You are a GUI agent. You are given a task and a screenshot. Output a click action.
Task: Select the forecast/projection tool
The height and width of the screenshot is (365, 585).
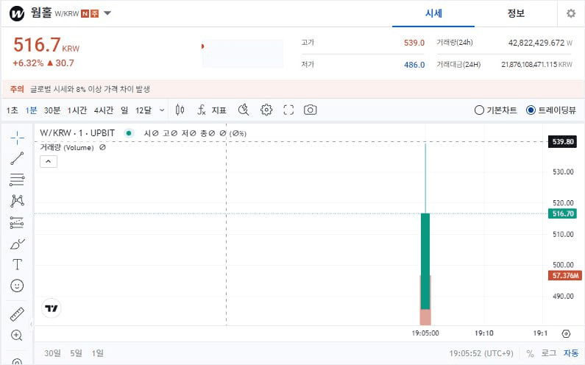17,222
